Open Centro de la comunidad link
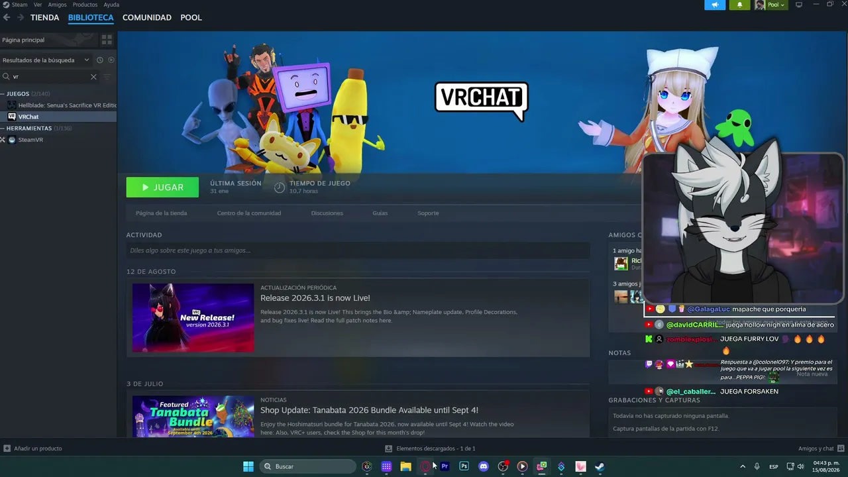 [249, 213]
